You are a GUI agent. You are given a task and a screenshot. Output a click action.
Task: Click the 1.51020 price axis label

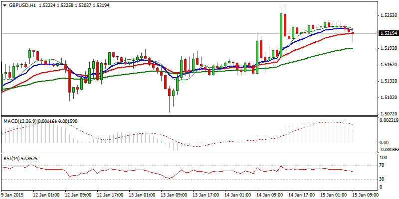click(x=388, y=98)
